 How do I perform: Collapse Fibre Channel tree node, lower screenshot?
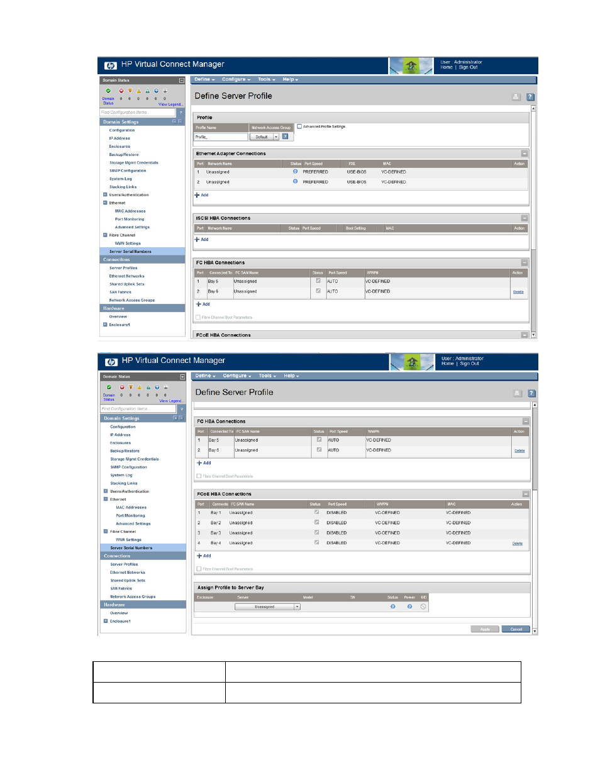(x=106, y=532)
